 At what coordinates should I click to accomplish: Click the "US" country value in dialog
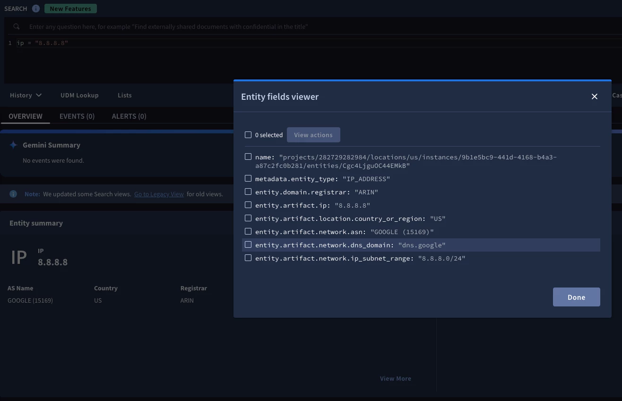pyautogui.click(x=438, y=218)
